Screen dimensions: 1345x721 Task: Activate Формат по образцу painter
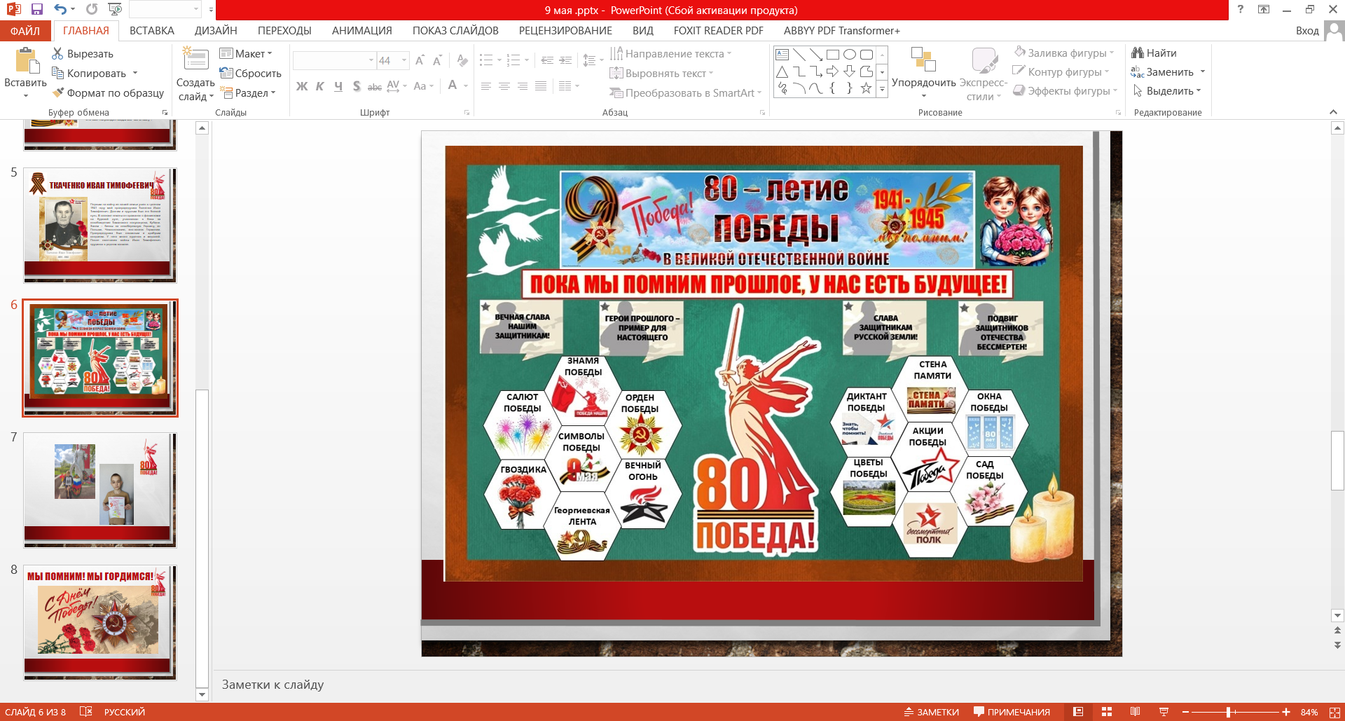click(x=108, y=93)
